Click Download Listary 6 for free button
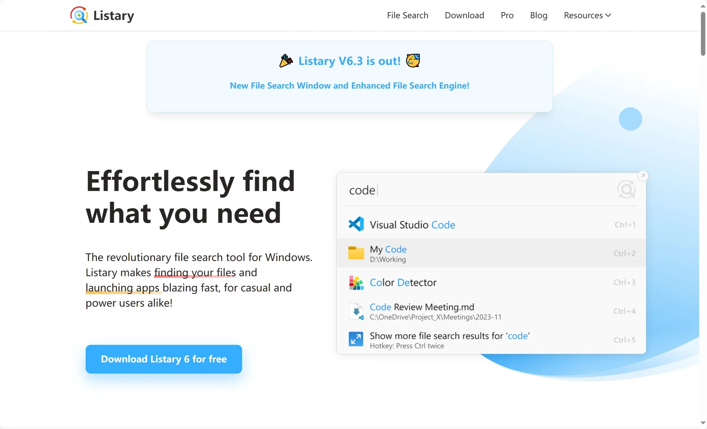This screenshot has width=707, height=429. click(x=164, y=359)
